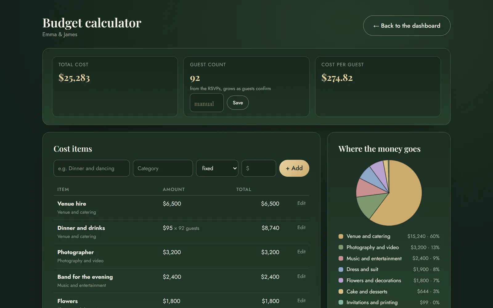Viewport: 493px width, 308px height.
Task: Edit the Venue hire row
Action: point(301,203)
